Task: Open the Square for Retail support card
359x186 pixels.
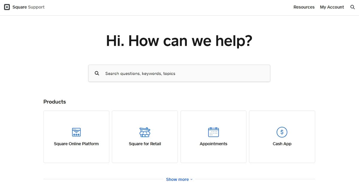Action: 145,136
